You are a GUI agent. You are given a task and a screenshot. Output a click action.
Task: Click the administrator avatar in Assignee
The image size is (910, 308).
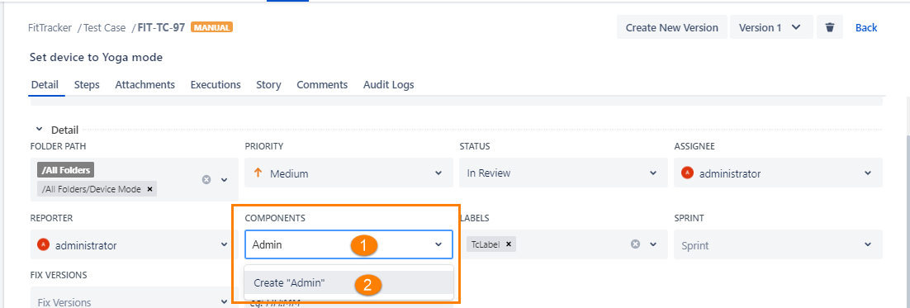coord(688,173)
